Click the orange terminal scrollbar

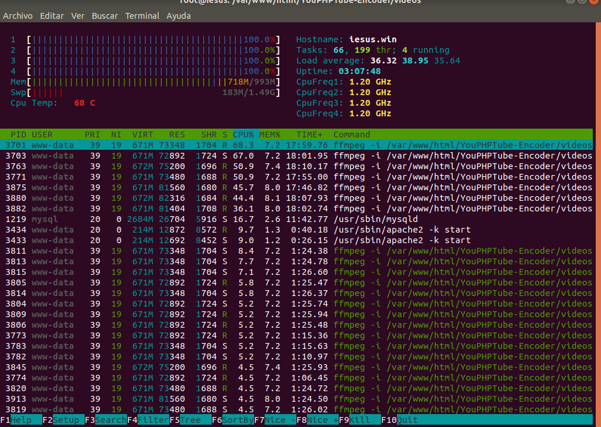coord(598,225)
